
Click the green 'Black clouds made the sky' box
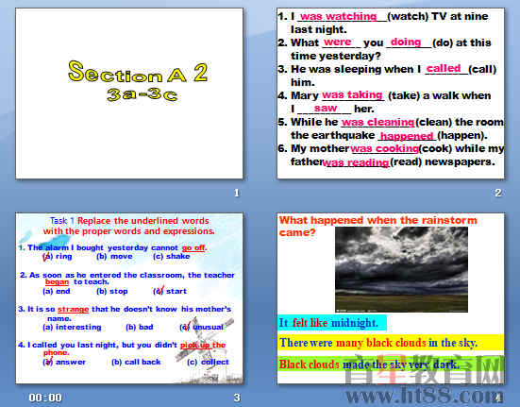(x=391, y=365)
